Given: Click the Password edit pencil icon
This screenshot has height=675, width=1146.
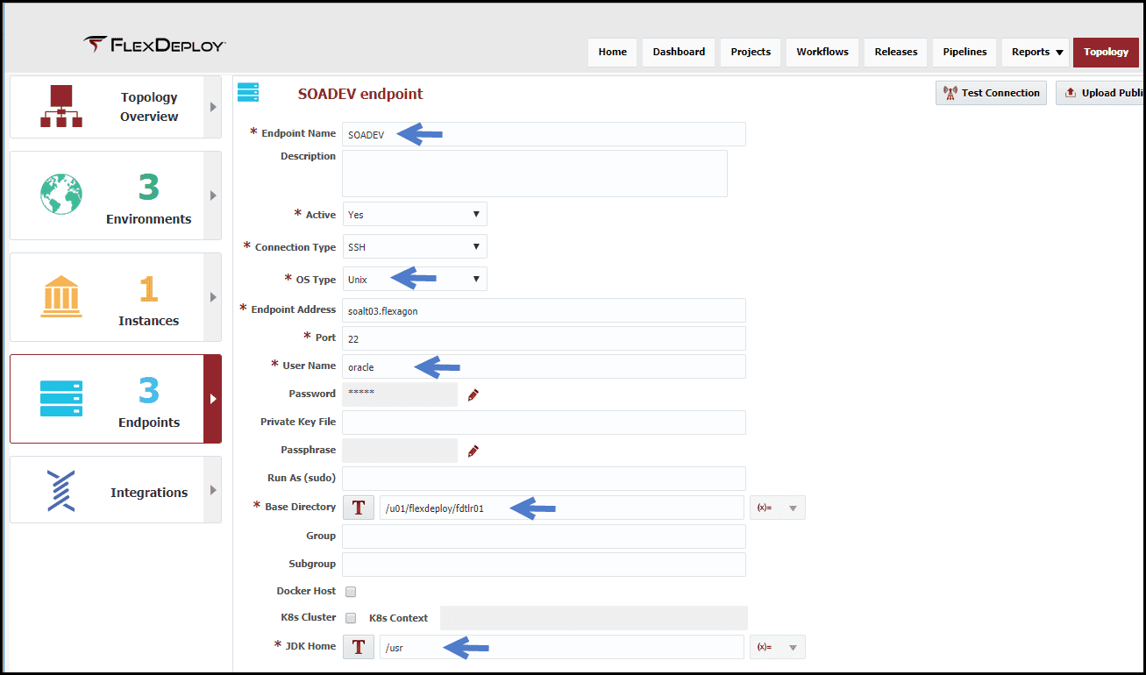Looking at the screenshot, I should pos(473,394).
